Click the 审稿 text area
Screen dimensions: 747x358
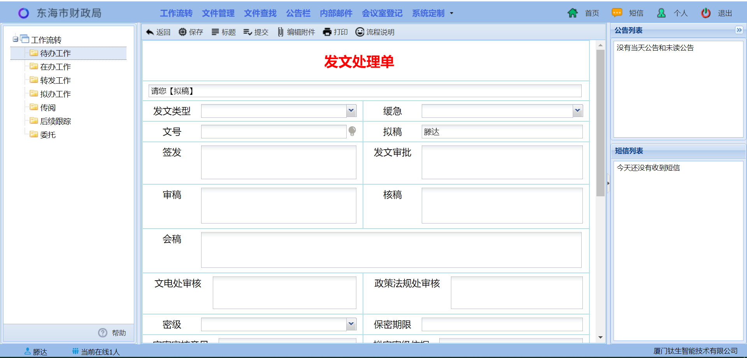[x=279, y=206]
